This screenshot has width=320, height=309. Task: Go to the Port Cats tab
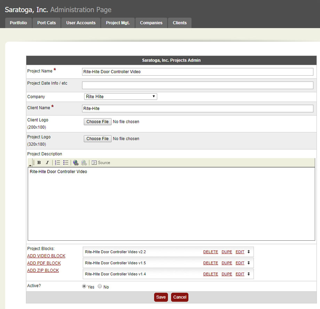pyautogui.click(x=47, y=23)
